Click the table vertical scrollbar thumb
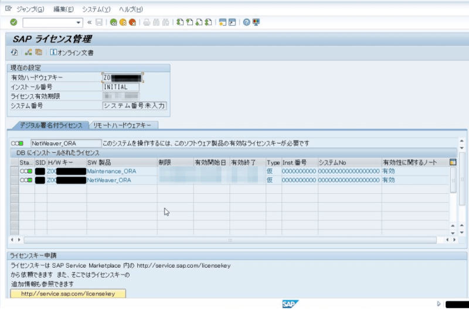This screenshot has width=469, height=311. (x=453, y=180)
